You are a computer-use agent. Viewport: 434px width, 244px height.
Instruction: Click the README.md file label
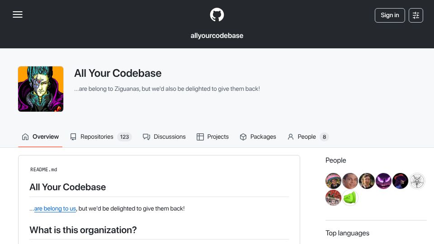coord(44,169)
